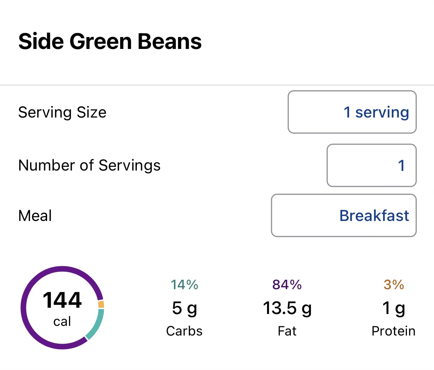
Task: Tap the 3% protein percentage
Action: point(394,285)
